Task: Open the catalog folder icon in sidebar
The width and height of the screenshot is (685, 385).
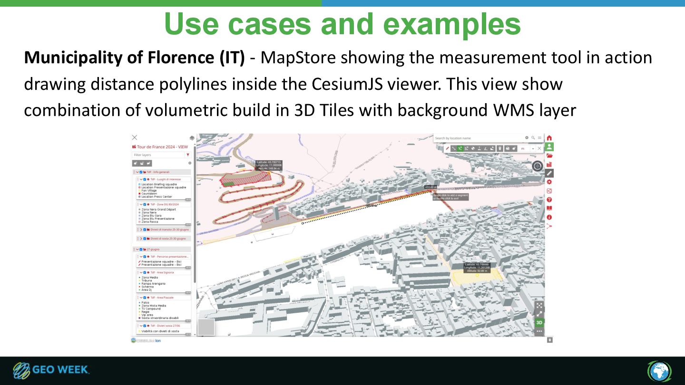Action: (x=549, y=155)
